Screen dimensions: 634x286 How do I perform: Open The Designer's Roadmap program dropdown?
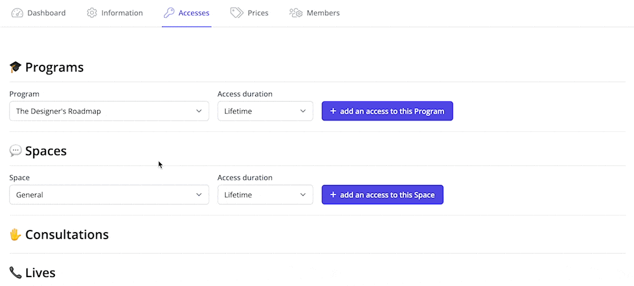109,111
